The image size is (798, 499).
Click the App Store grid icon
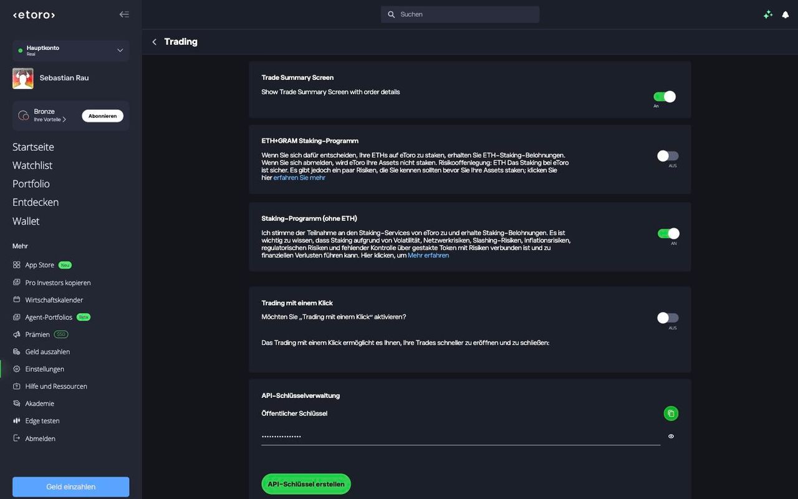coord(17,265)
